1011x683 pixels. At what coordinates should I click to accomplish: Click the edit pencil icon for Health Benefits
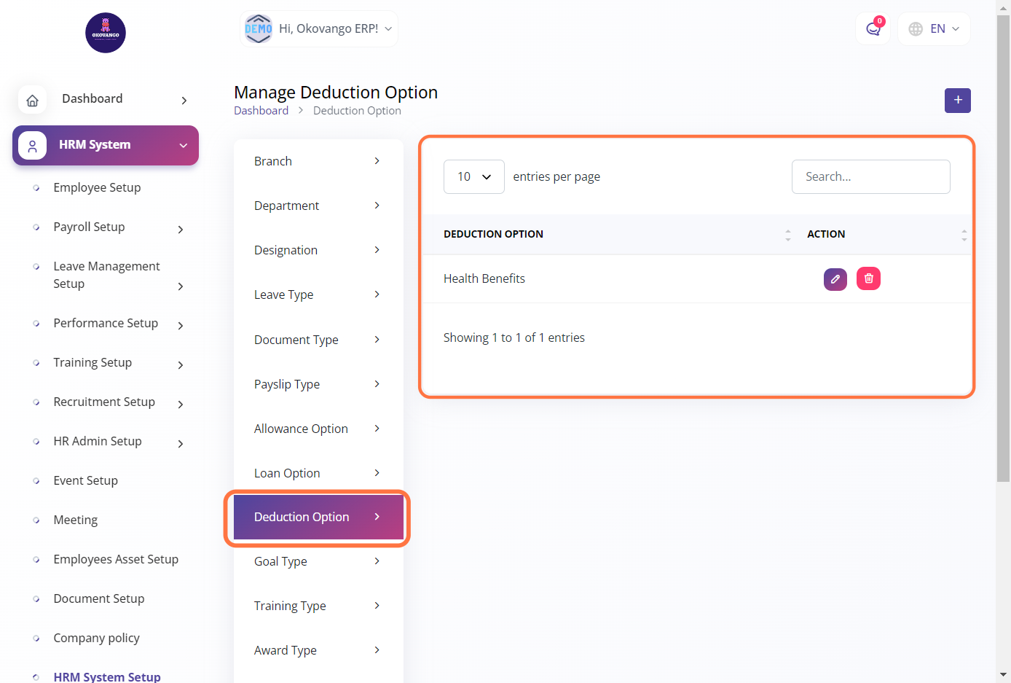tap(835, 279)
